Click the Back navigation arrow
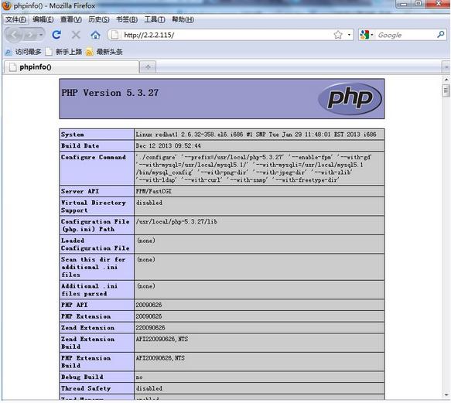 (14, 35)
